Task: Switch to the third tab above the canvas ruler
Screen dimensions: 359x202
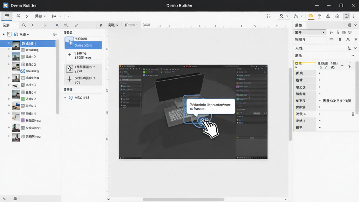Action: click(x=147, y=25)
